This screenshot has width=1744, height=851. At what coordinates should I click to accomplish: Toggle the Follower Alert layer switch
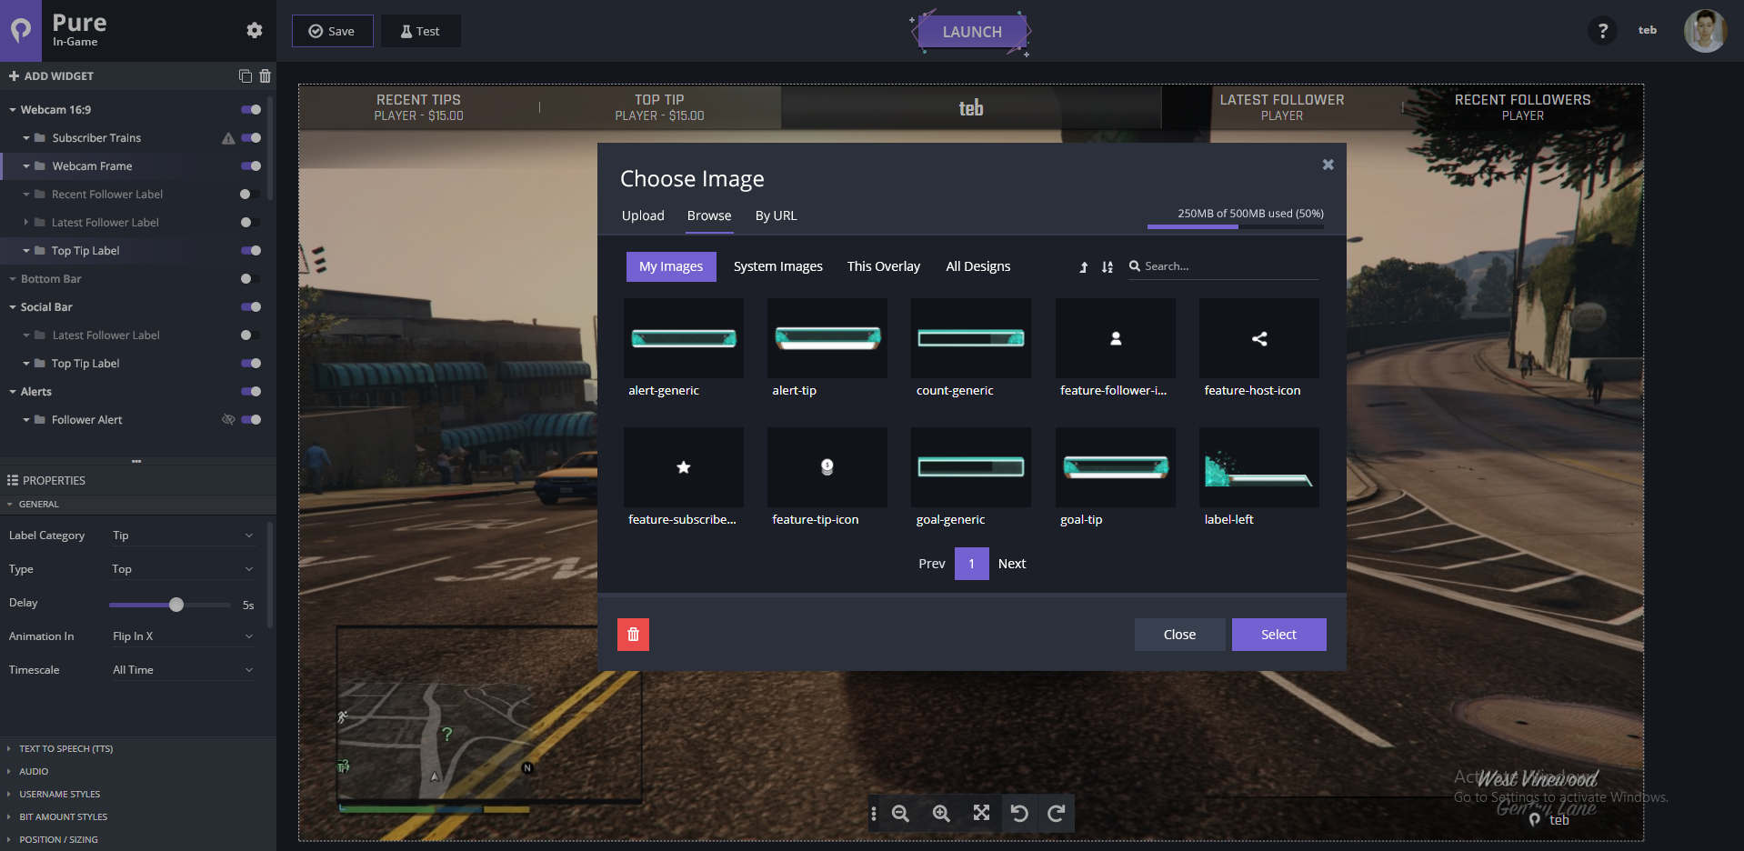click(251, 420)
